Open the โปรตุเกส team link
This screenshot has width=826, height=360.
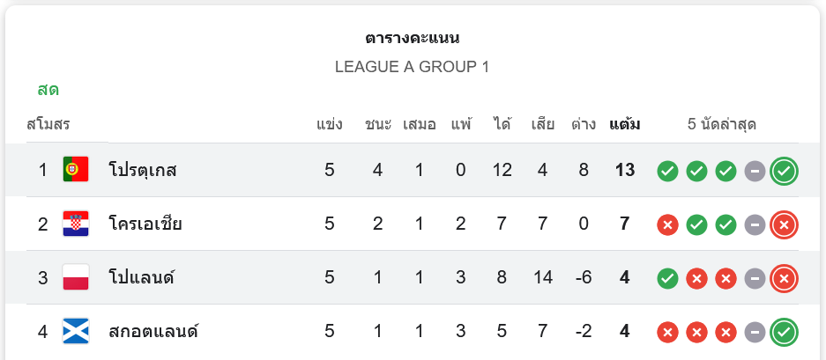tap(143, 170)
